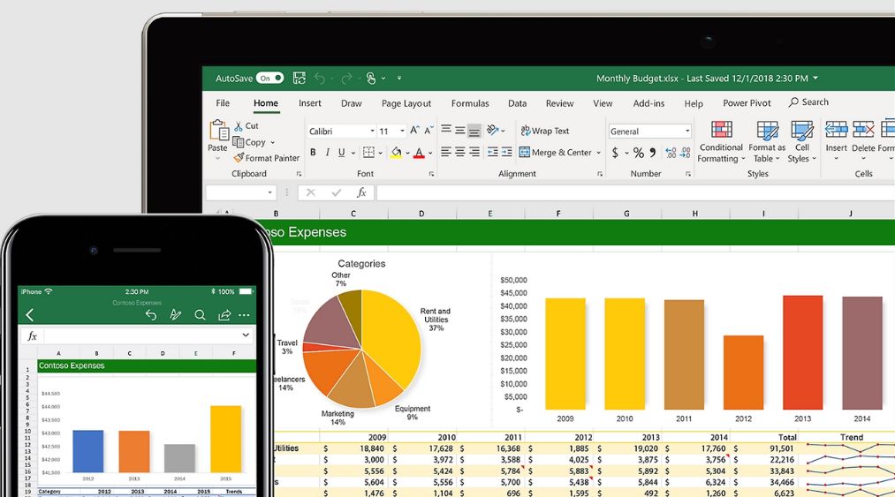This screenshot has width=895, height=497.
Task: Tap the back arrow on the phone
Action: point(30,315)
